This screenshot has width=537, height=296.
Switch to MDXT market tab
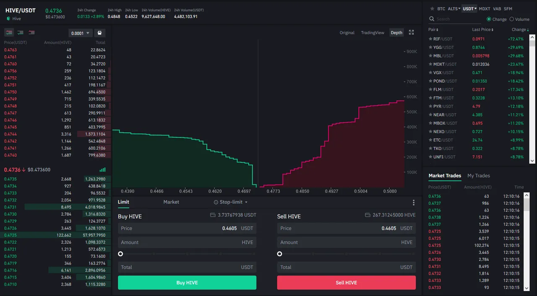485,8
